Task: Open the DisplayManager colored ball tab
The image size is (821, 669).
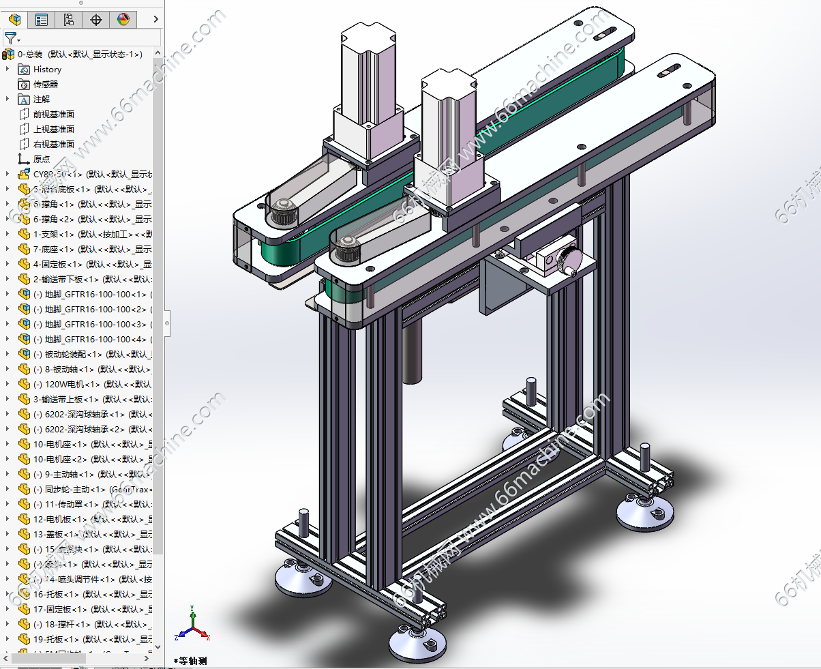Action: click(x=123, y=19)
